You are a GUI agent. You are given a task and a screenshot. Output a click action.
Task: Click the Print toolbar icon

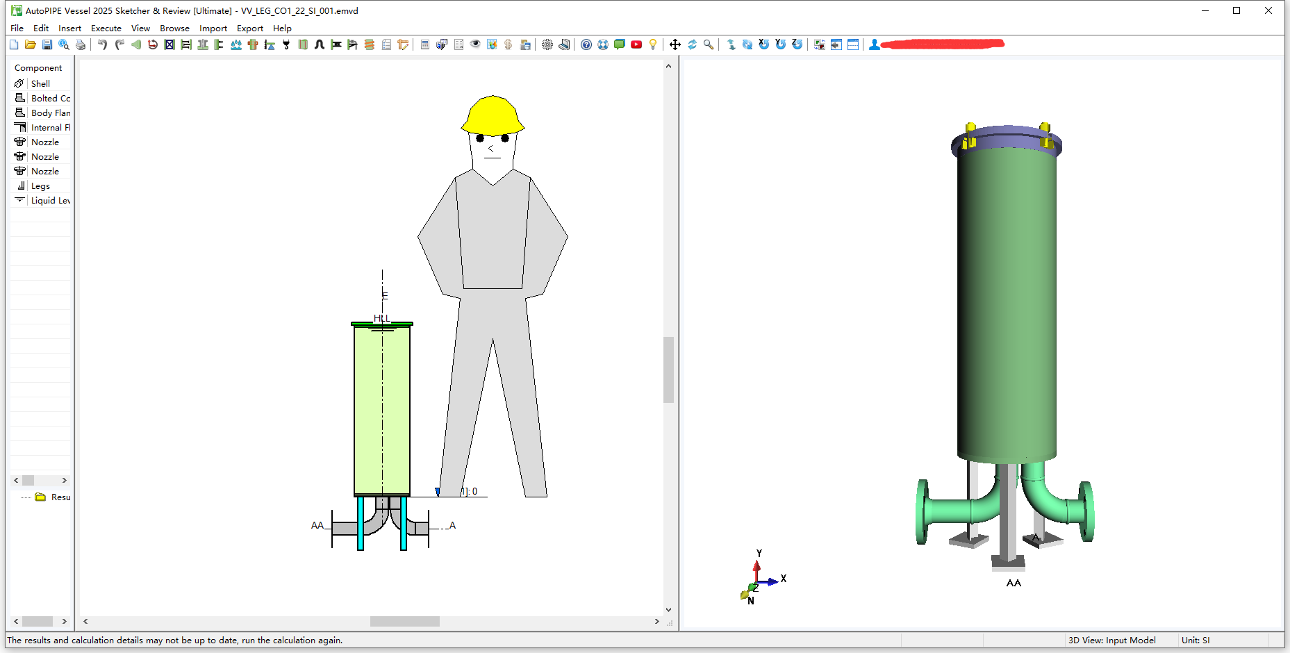tap(81, 44)
